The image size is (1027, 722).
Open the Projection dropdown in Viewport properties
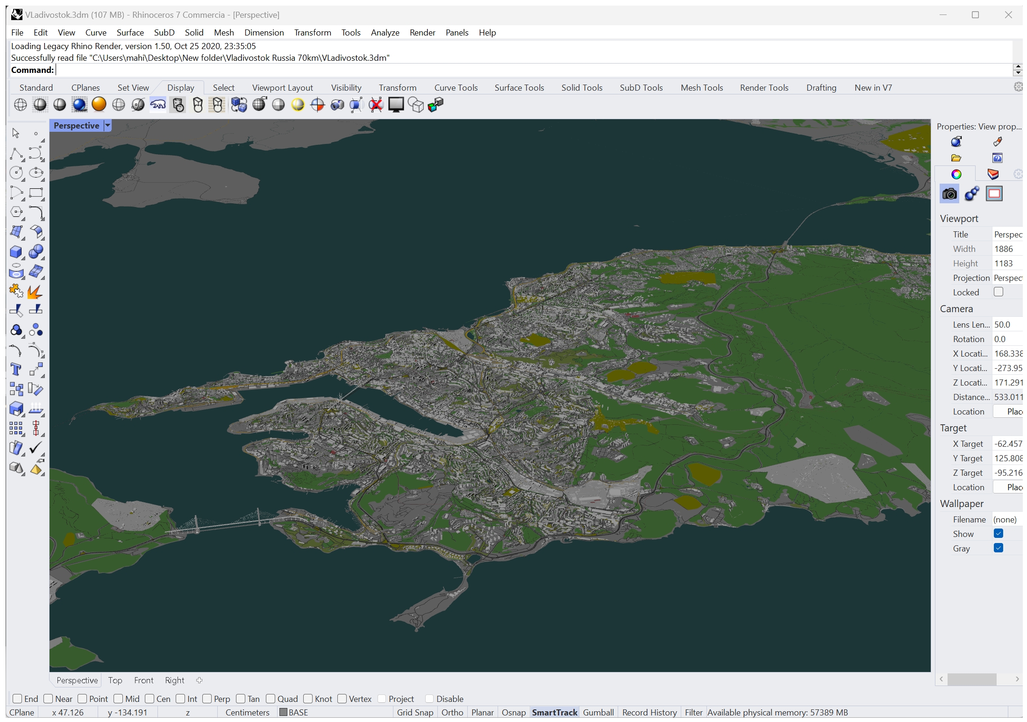[1007, 278]
